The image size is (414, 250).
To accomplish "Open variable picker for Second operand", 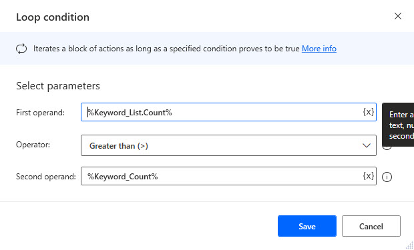I will point(369,176).
